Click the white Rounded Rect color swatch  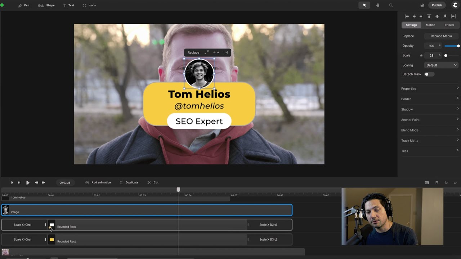52,225
